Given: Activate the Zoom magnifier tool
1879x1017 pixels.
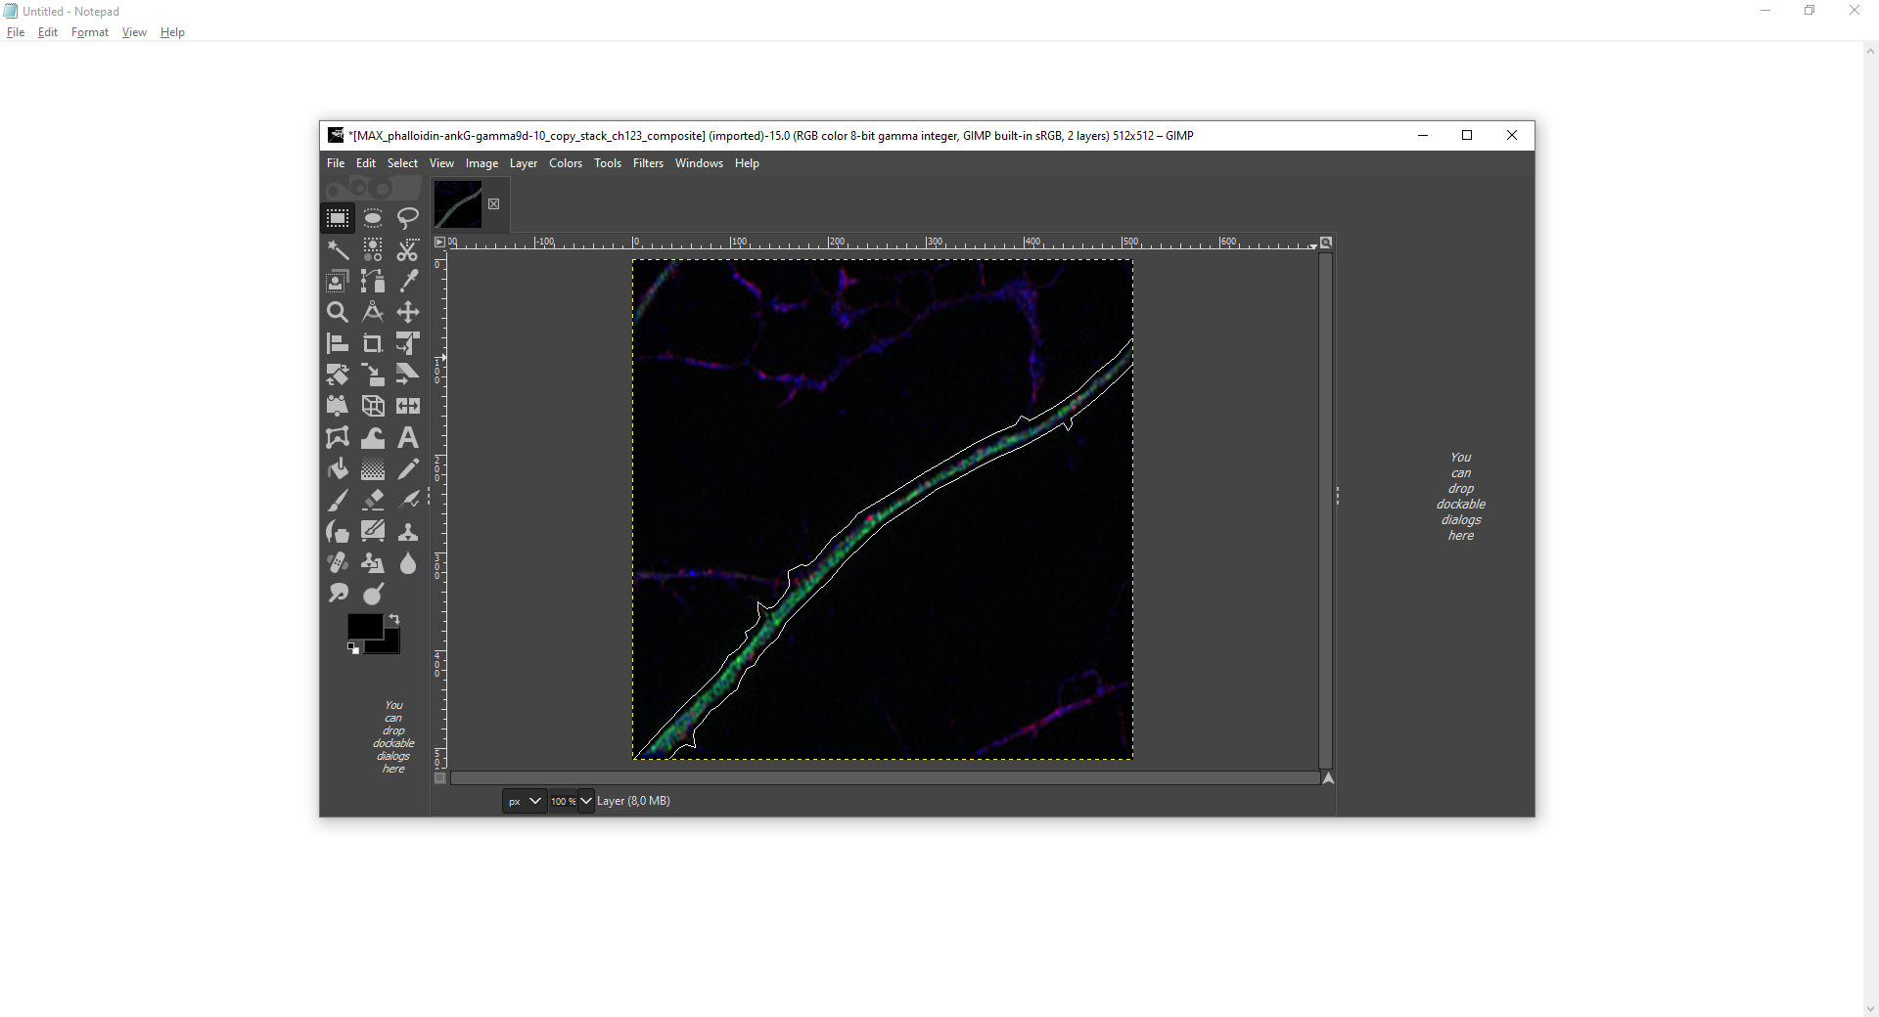Looking at the screenshot, I should [x=338, y=312].
